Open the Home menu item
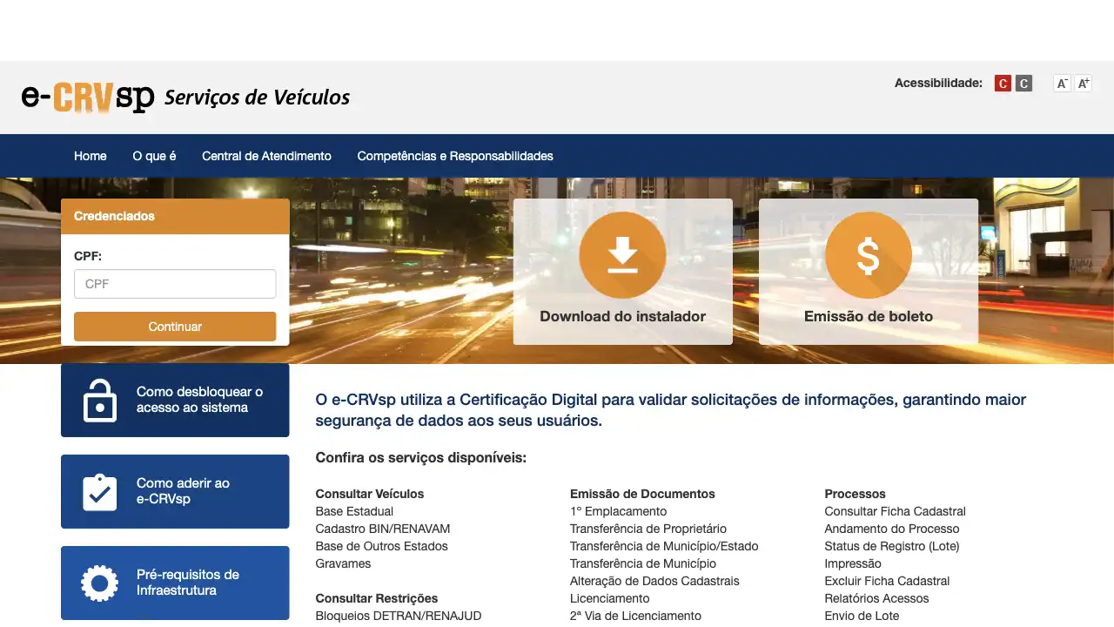This screenshot has height=627, width=1114. [x=91, y=156]
